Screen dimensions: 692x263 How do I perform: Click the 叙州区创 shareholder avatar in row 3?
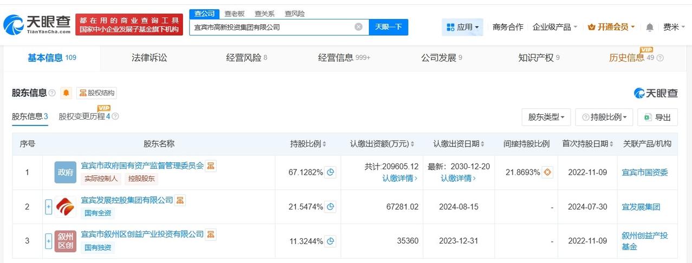point(65,241)
